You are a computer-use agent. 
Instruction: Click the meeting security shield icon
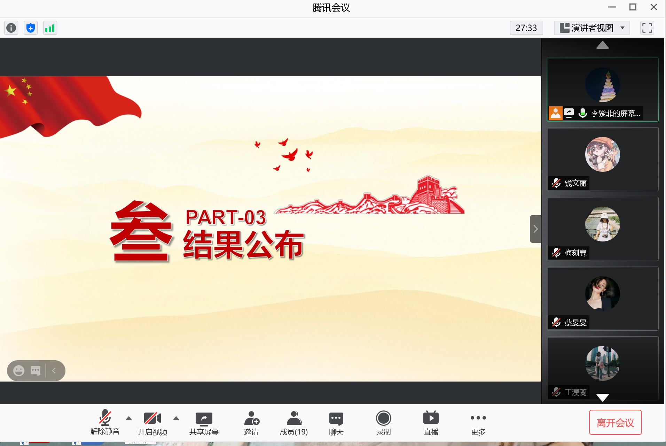[x=30, y=28]
